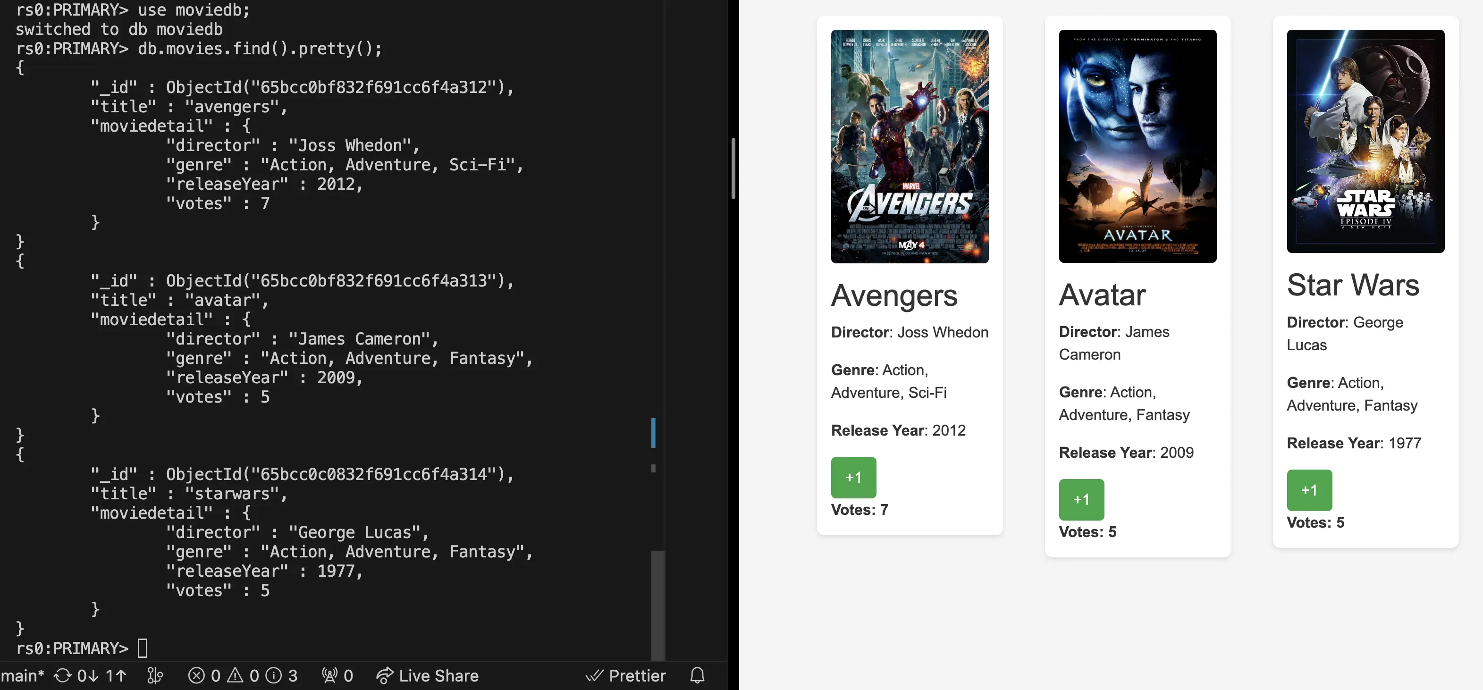Click ObjectId ending a312 in terminal
The image size is (1483, 690).
click(x=336, y=87)
